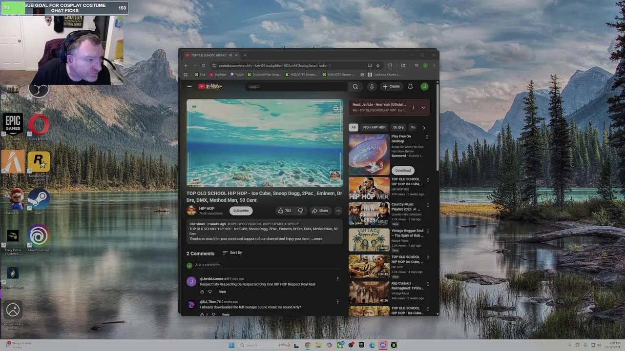625x351 pixels.
Task: Open the YouTube bookmark in bookmarks bar
Action: click(x=218, y=75)
